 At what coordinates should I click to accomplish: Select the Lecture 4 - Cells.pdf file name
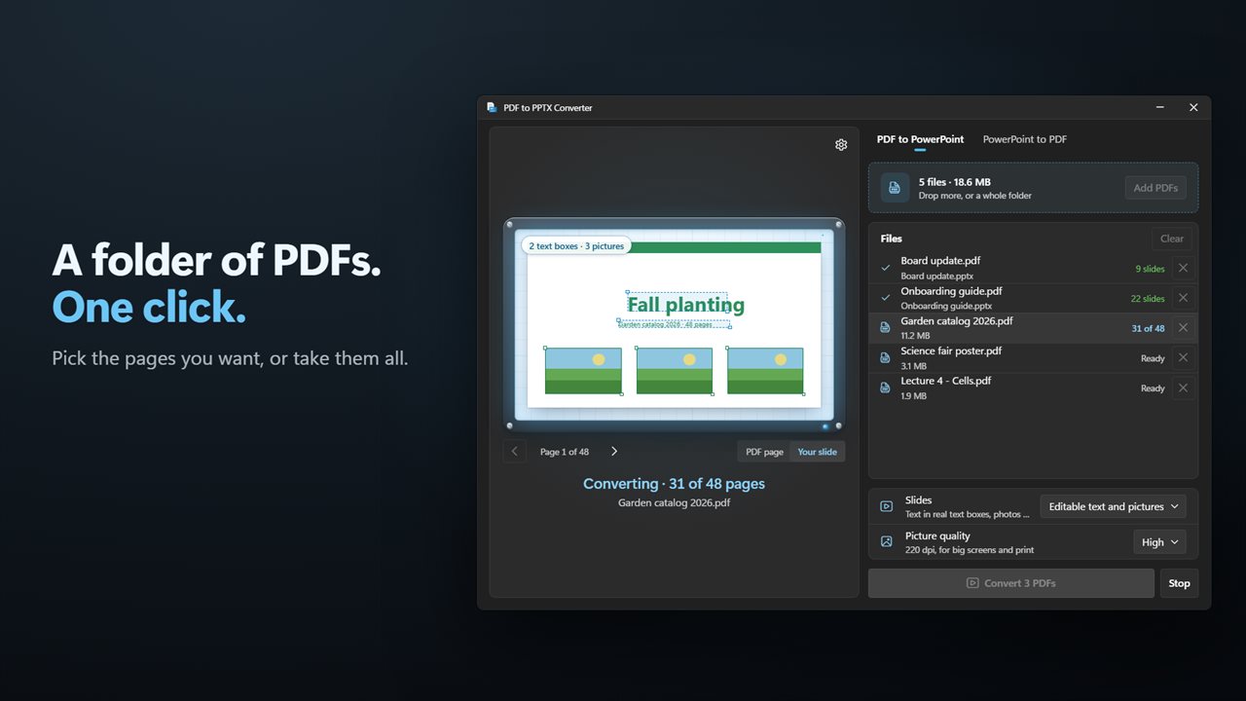[946, 381]
